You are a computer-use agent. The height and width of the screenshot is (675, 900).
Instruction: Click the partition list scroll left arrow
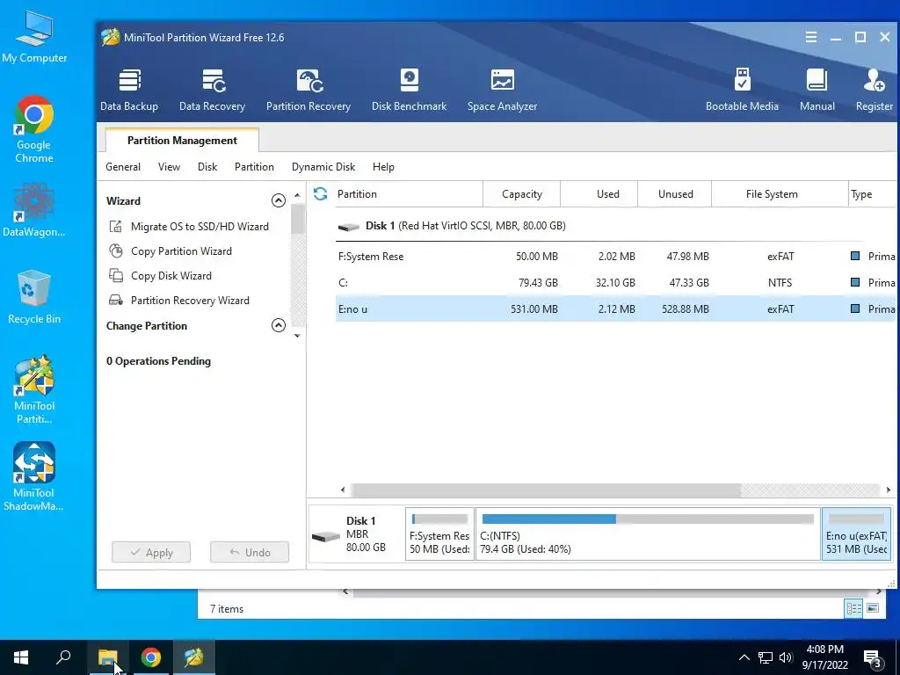pos(343,490)
